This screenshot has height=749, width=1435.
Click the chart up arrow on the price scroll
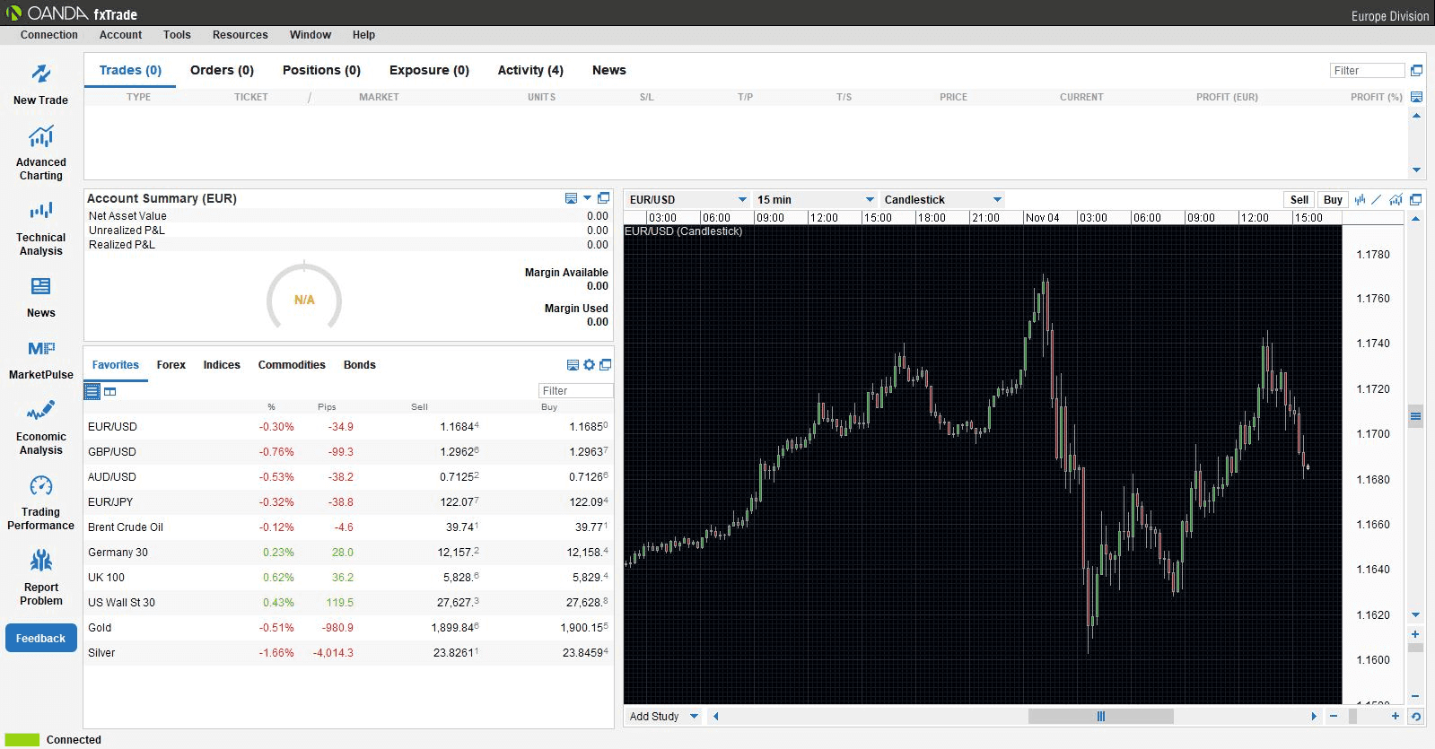pyautogui.click(x=1415, y=218)
